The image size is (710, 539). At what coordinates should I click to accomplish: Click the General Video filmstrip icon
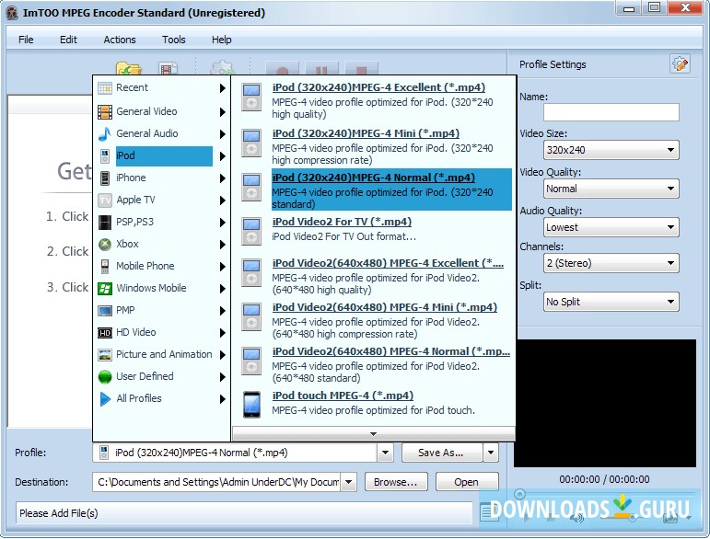coord(105,111)
